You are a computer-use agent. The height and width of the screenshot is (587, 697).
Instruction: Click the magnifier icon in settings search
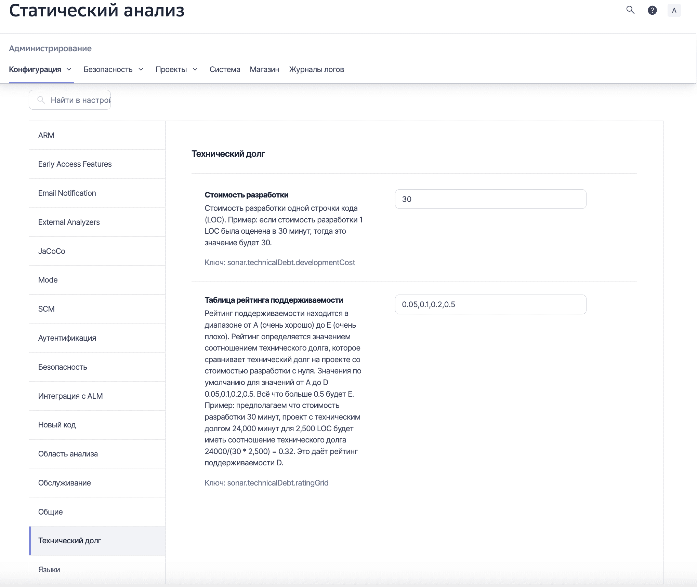[x=41, y=100]
